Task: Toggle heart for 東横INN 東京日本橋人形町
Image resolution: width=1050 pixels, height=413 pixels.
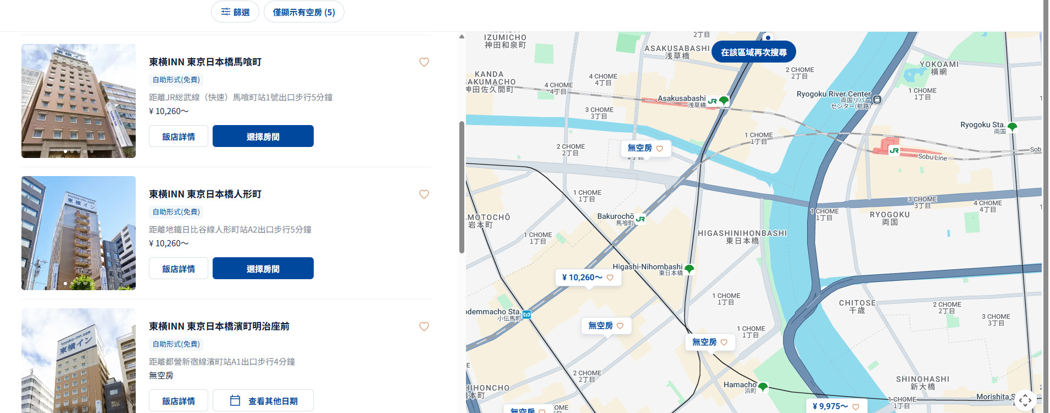Action: [x=424, y=195]
